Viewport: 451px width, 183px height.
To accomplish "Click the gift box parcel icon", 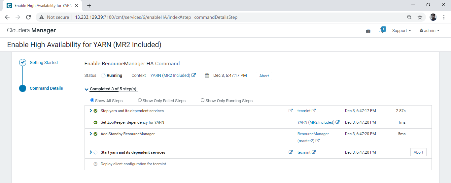I will tap(368, 31).
